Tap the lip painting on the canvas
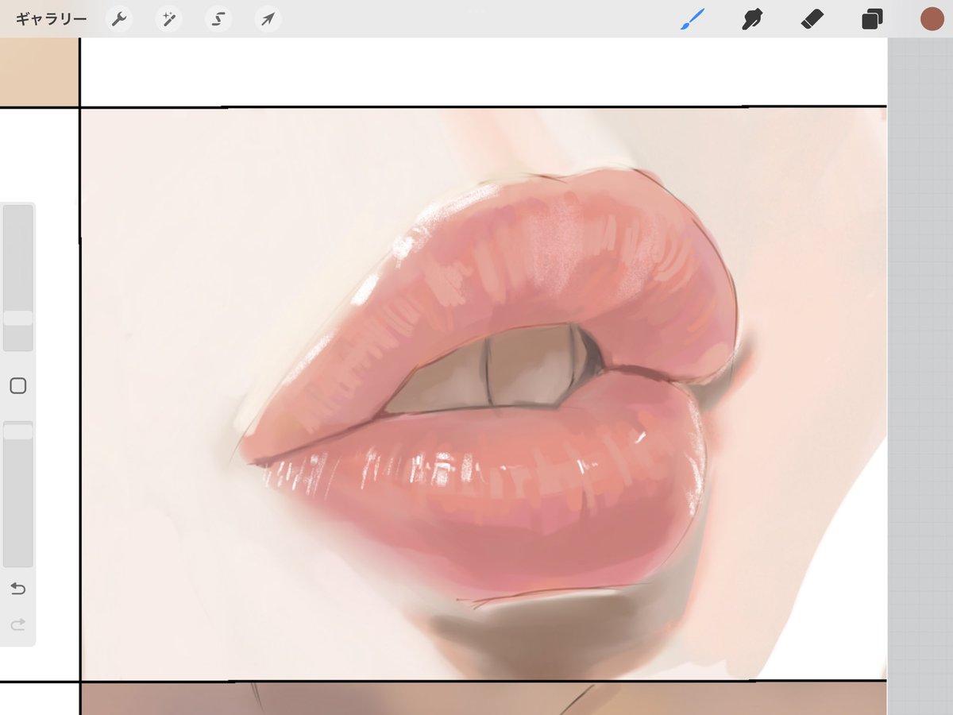 click(x=484, y=393)
